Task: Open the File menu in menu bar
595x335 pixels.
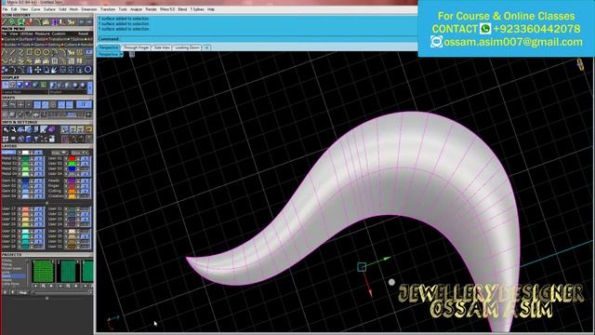Action: (5, 9)
